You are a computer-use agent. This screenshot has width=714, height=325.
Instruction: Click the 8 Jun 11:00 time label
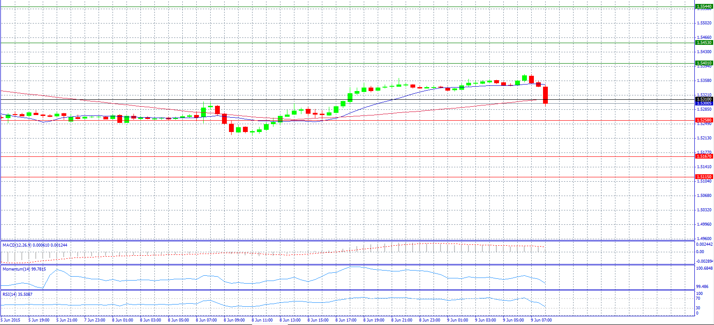coord(262,320)
